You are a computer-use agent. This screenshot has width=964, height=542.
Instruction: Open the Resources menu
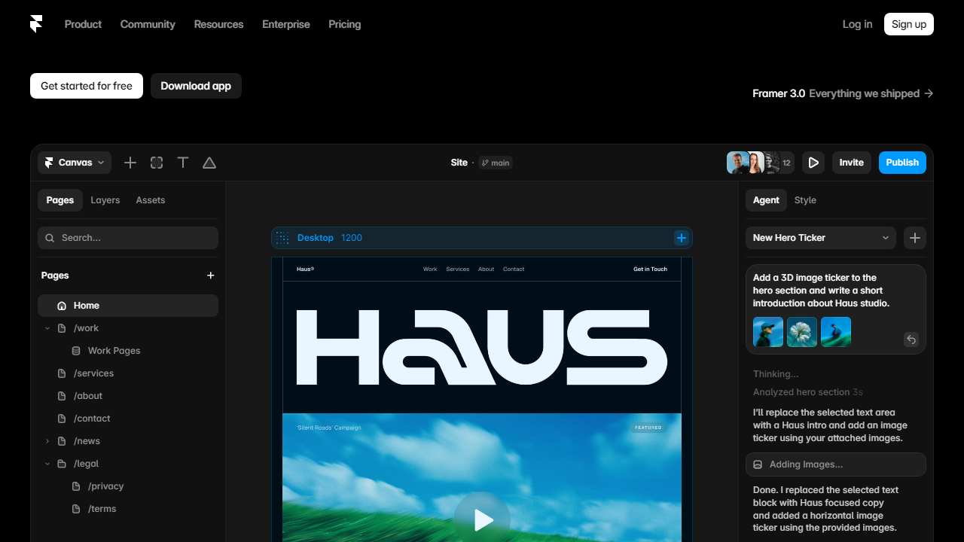pos(218,24)
